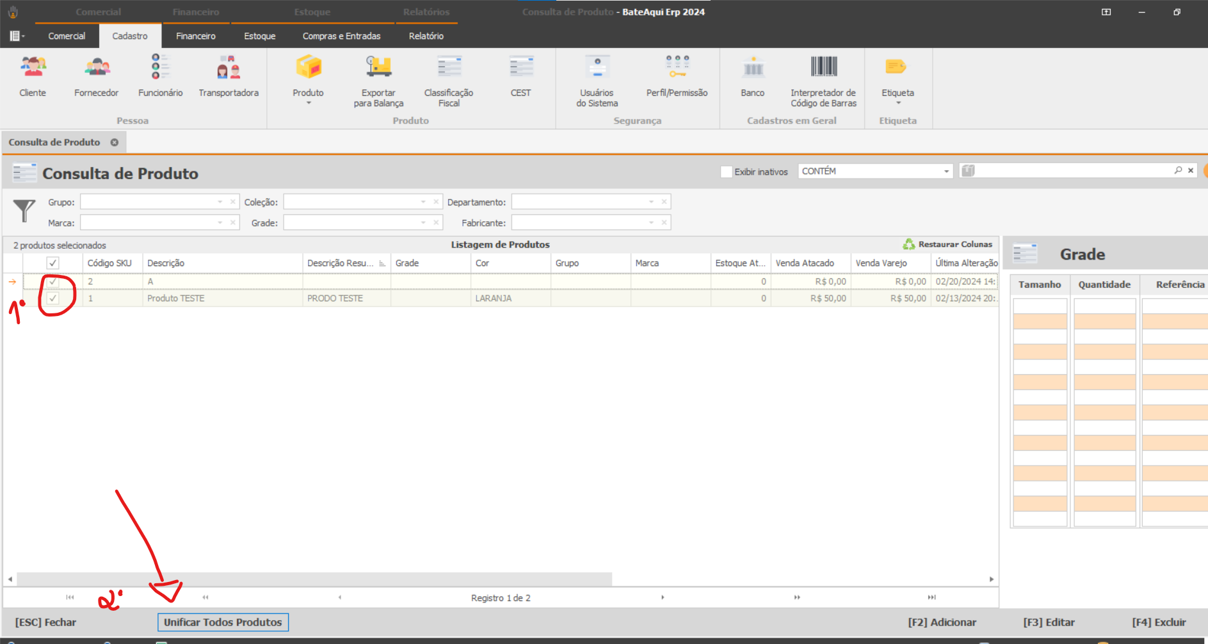Open the Grupo filter dropdown
Screen dimensions: 1208x644
[220, 202]
